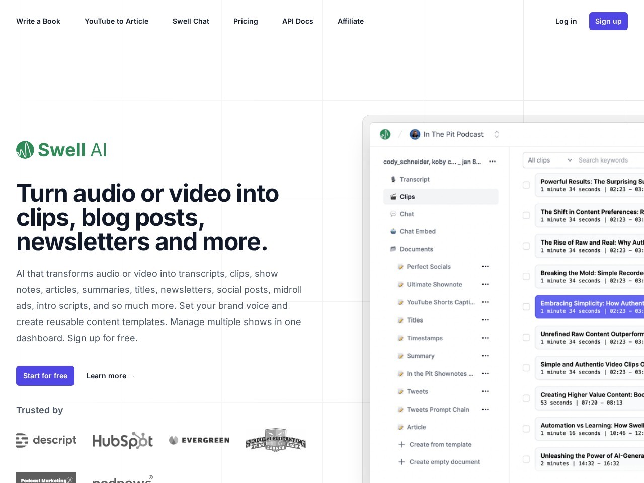The image size is (644, 483).
Task: Open the Pricing menu item
Action: (x=246, y=21)
